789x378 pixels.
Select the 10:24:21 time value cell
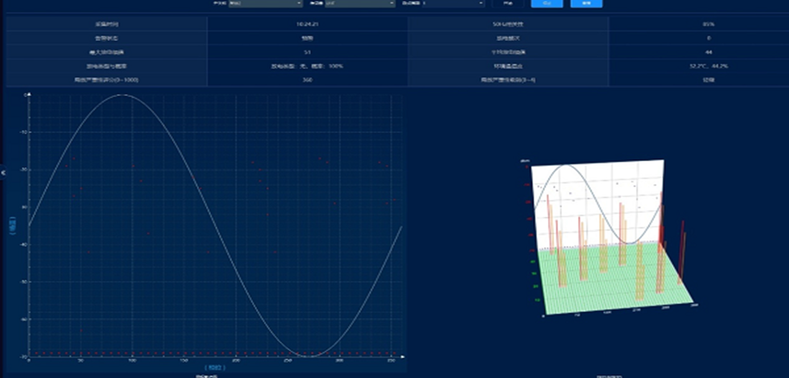308,24
